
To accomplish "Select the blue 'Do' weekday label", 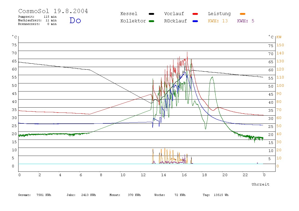I will pos(75,20).
